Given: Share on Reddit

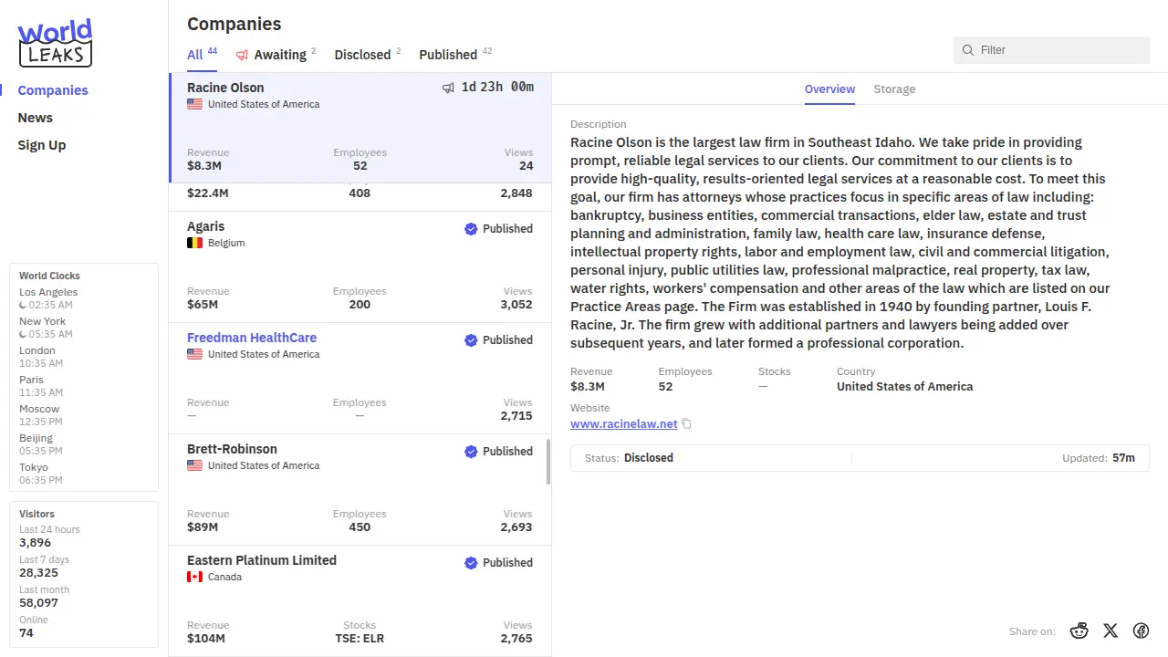Looking at the screenshot, I should [1079, 631].
